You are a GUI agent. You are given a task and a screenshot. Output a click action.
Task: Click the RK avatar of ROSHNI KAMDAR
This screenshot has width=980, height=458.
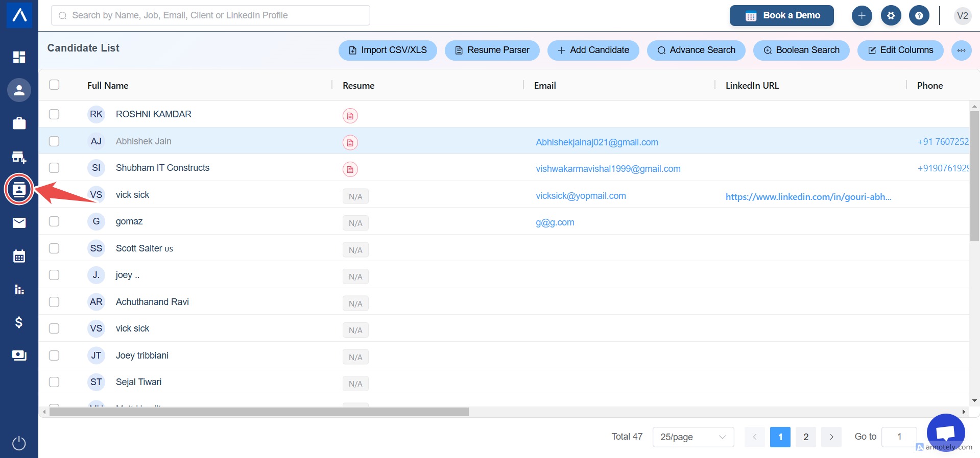96,114
